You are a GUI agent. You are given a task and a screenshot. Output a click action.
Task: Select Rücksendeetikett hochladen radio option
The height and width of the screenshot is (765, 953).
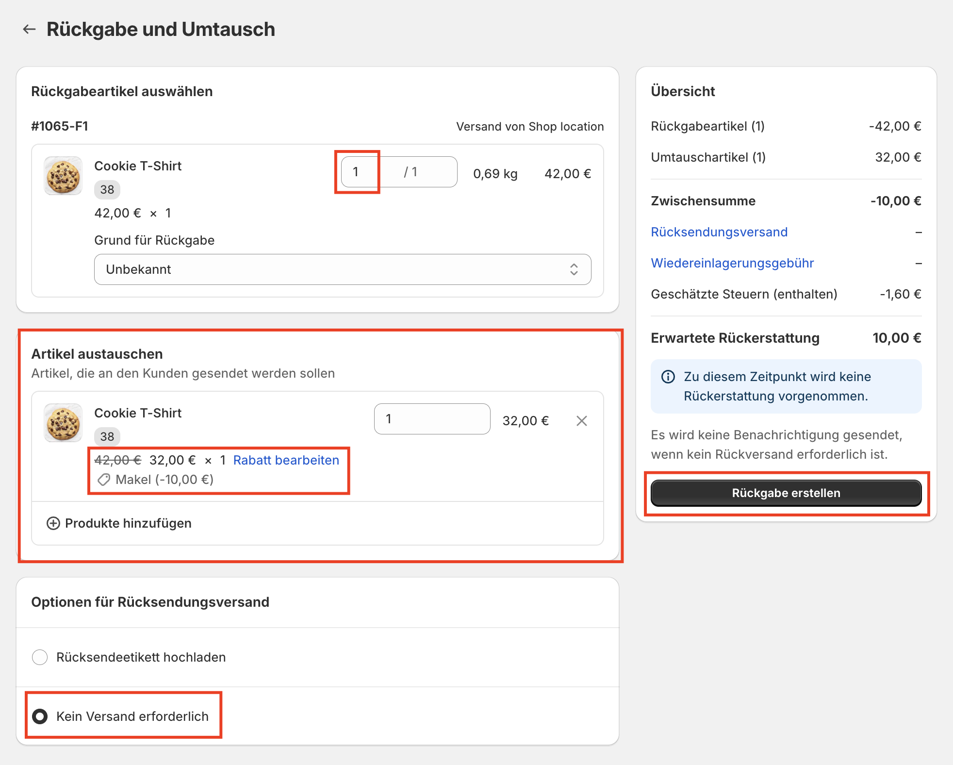[40, 657]
